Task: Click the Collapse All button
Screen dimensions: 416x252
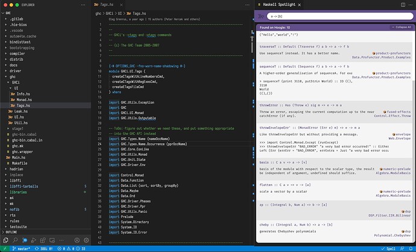Action: pyautogui.click(x=401, y=27)
